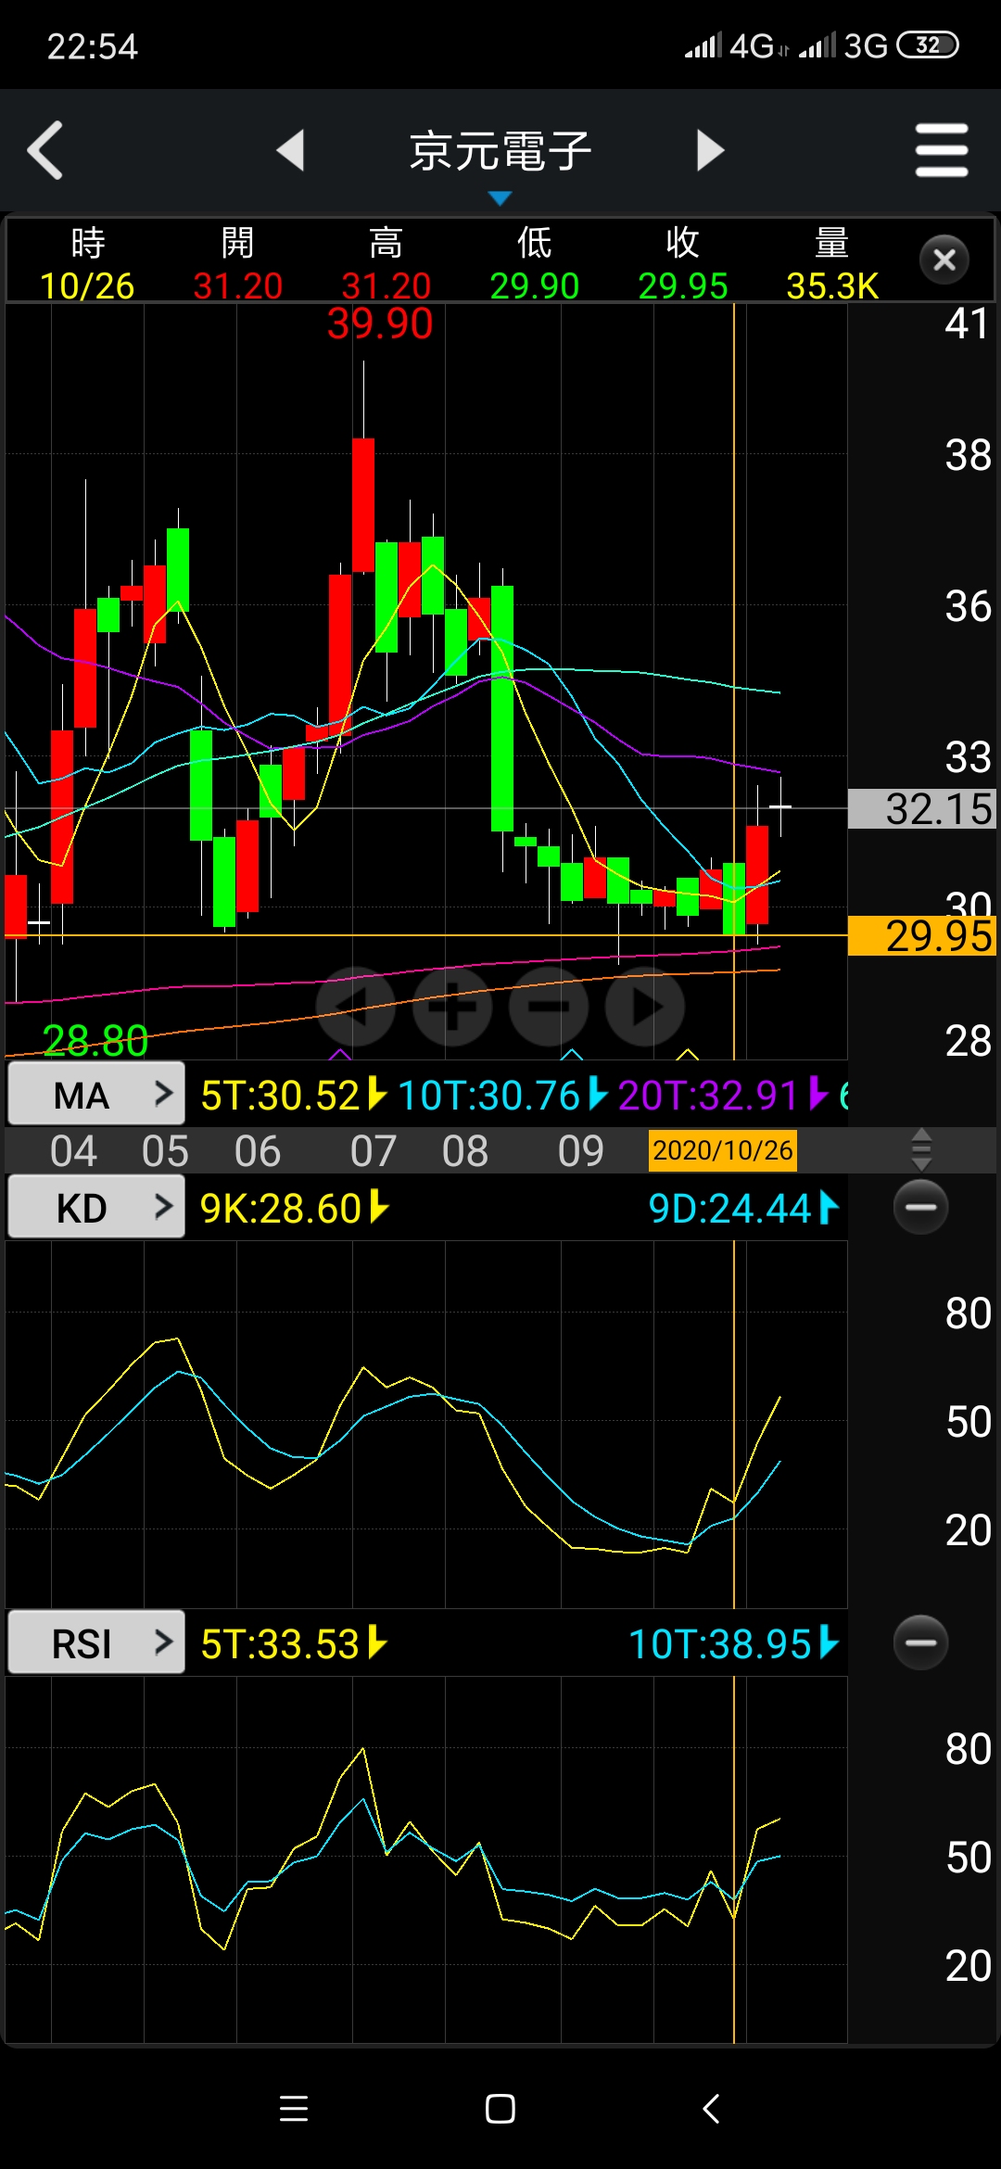
Task: Open Android recent apps menu
Action: [294, 2109]
